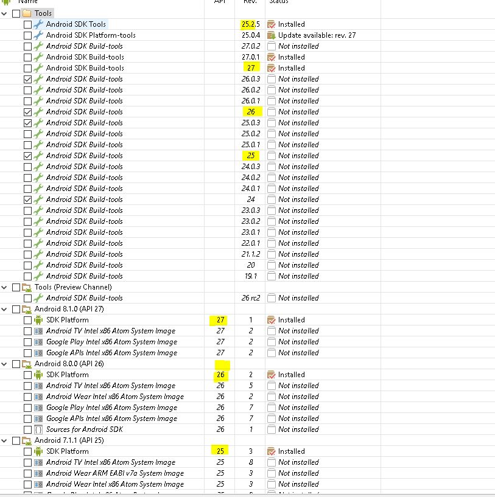Click the wrench icon of Android SDK Tools

click(38, 24)
